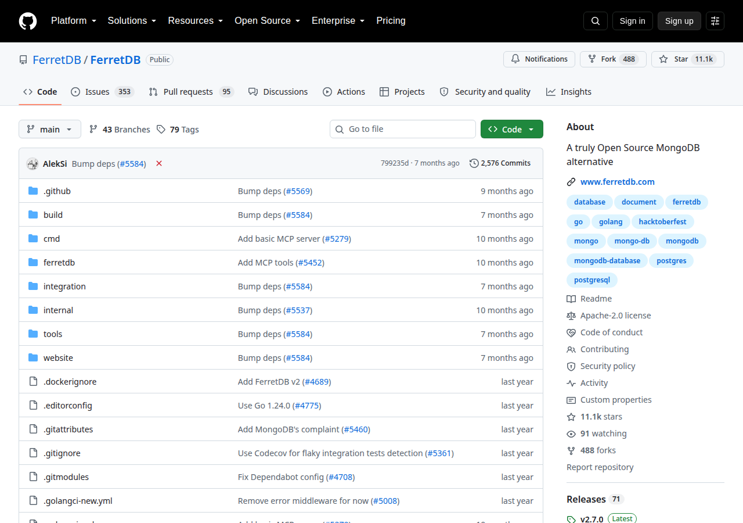This screenshot has height=523, width=743.
Task: Open the search magnifier icon button
Action: [596, 21]
